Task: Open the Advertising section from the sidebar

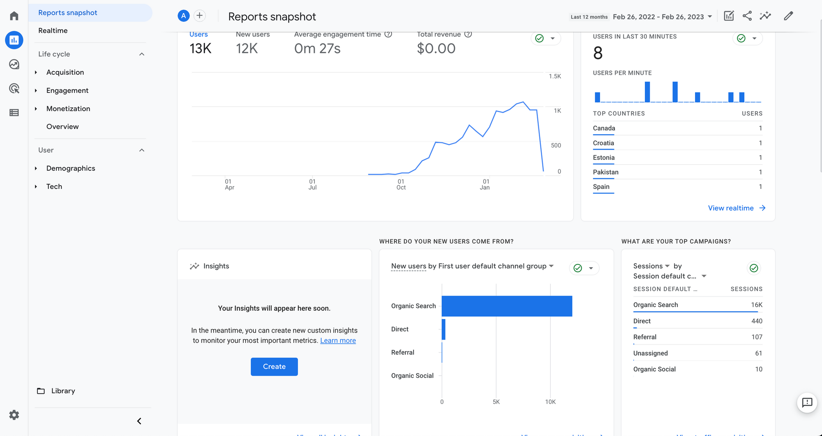Action: point(14,88)
